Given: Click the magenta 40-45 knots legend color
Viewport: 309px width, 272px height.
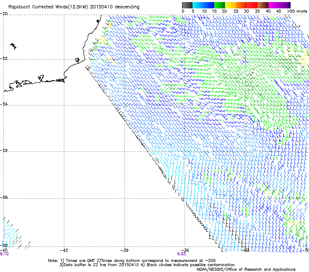Looking at the screenshot, I should click(x=274, y=5).
